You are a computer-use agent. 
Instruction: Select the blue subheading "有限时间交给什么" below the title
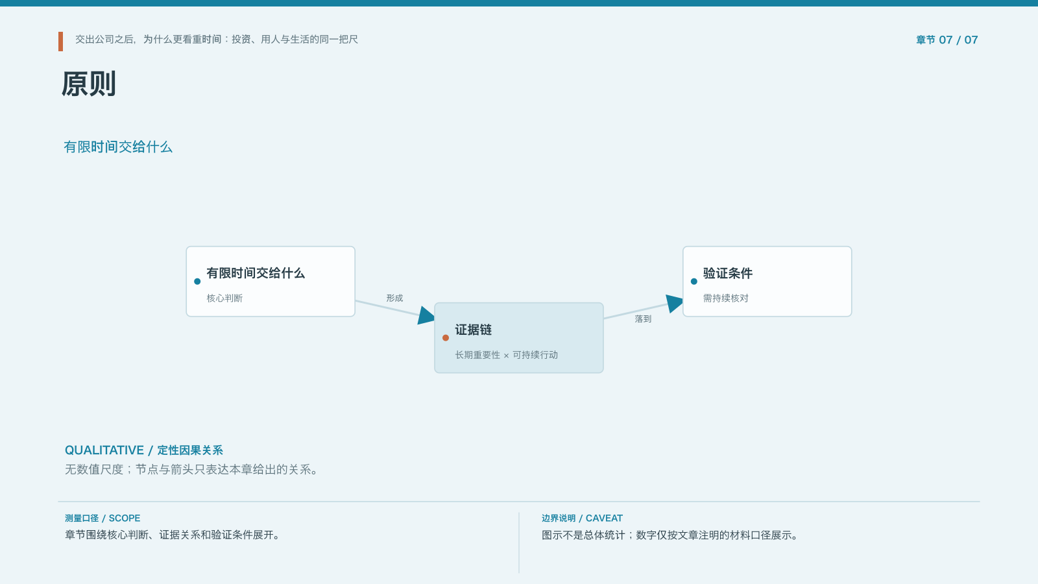[x=118, y=147]
